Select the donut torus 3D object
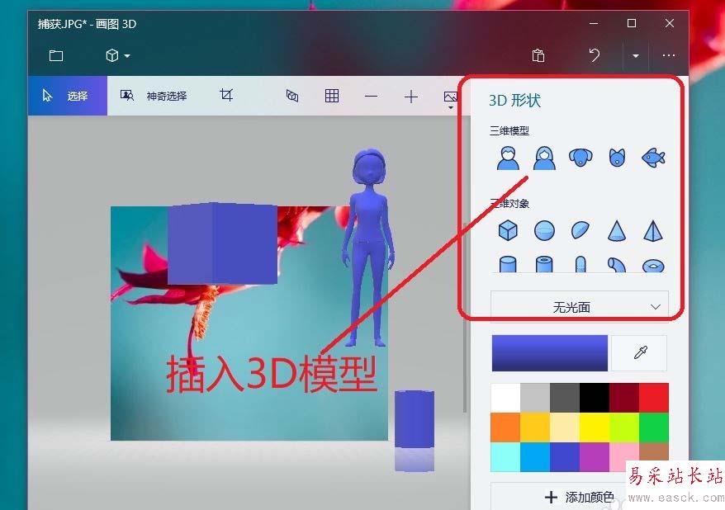Viewport: 725px width, 510px height. tap(653, 266)
